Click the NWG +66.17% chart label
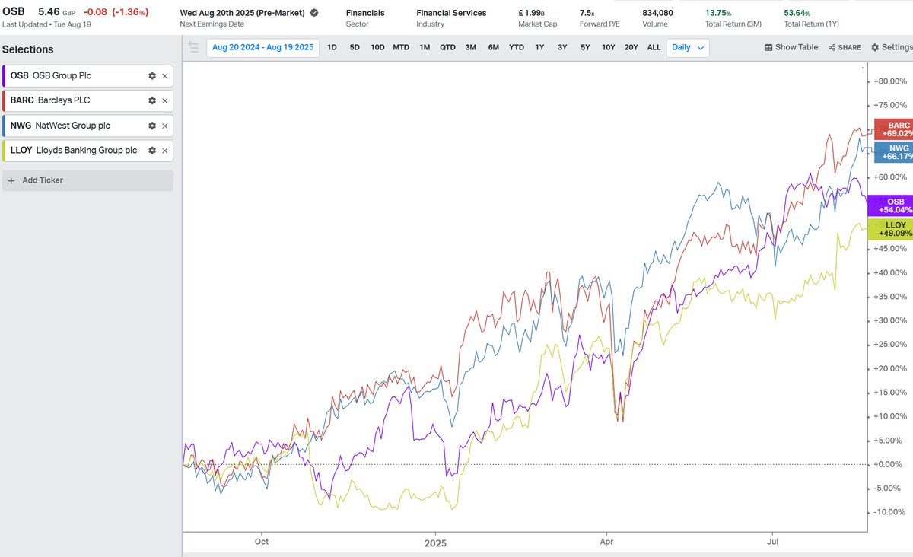 tap(894, 152)
